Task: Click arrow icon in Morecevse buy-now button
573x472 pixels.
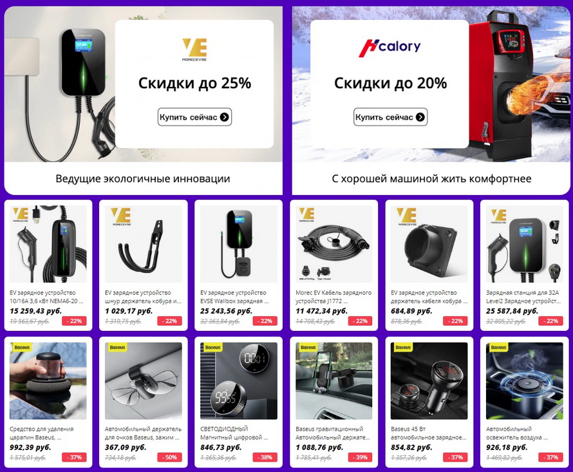Action: [225, 117]
